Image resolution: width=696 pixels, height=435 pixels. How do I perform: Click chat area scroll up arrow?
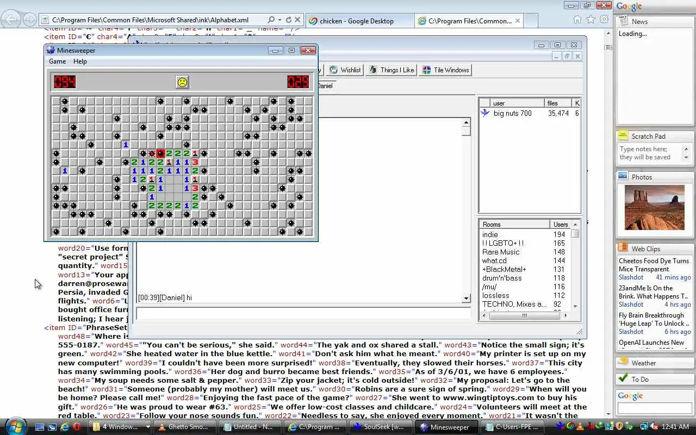pos(466,122)
